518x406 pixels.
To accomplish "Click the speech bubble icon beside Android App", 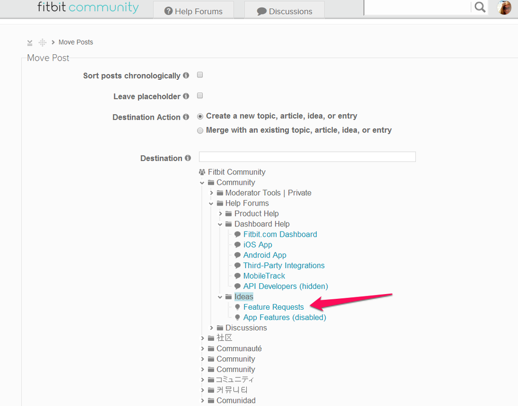I will pos(237,255).
